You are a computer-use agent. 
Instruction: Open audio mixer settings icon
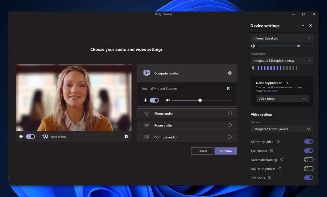[229, 89]
